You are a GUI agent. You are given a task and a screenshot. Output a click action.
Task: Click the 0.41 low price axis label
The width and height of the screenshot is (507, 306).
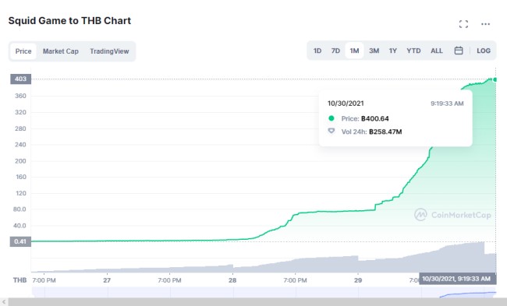click(20, 241)
